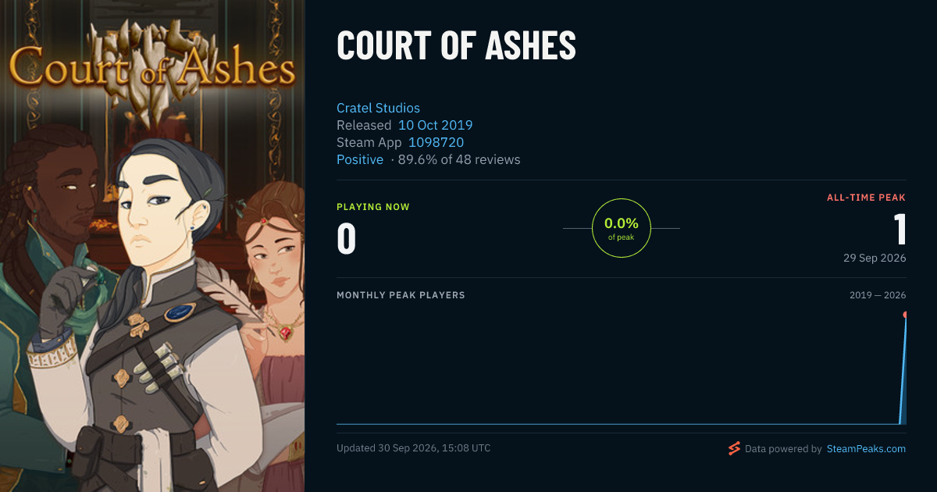Open the Cratel Studios developer link
The width and height of the screenshot is (937, 492).
pos(378,108)
